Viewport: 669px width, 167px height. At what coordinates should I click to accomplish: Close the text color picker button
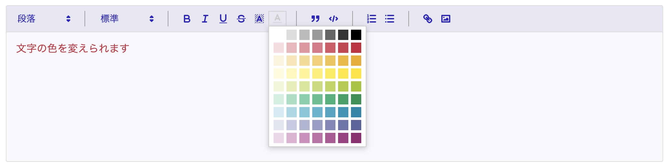point(277,19)
